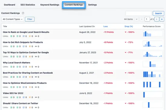Screen dimensions: 166x110
Task: Click gray chain icon in Sharing Content on Facebook row
Action: 36,77
